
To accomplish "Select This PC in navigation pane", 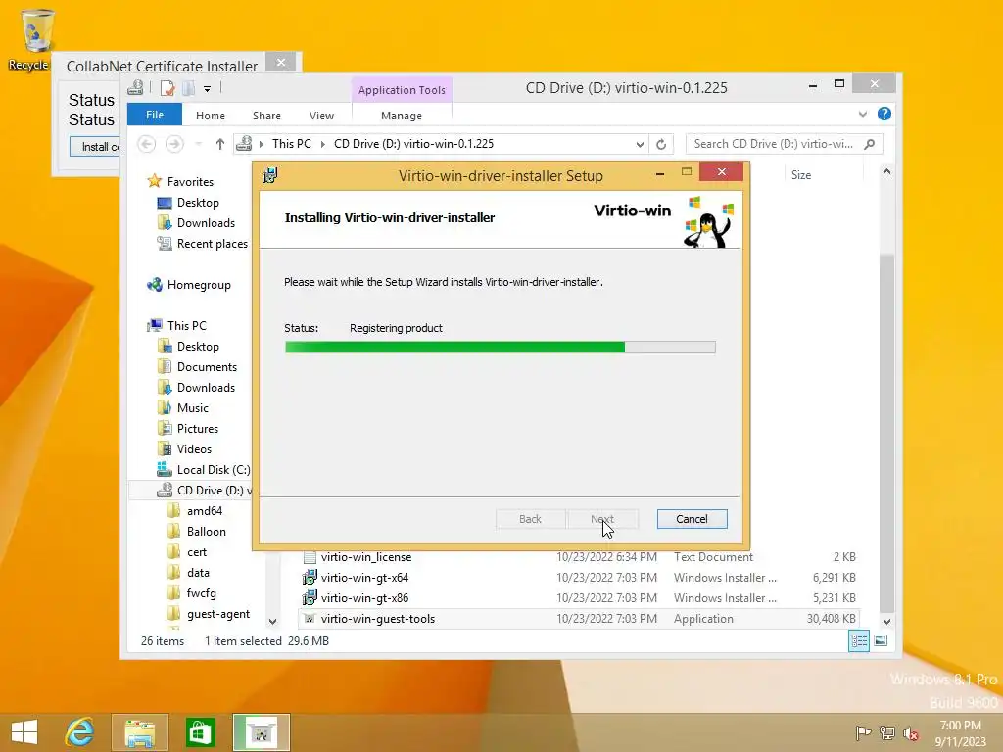I will [187, 325].
